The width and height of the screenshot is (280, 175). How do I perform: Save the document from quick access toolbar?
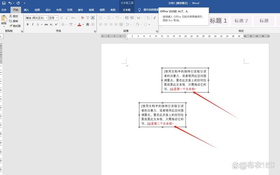click(3, 3)
